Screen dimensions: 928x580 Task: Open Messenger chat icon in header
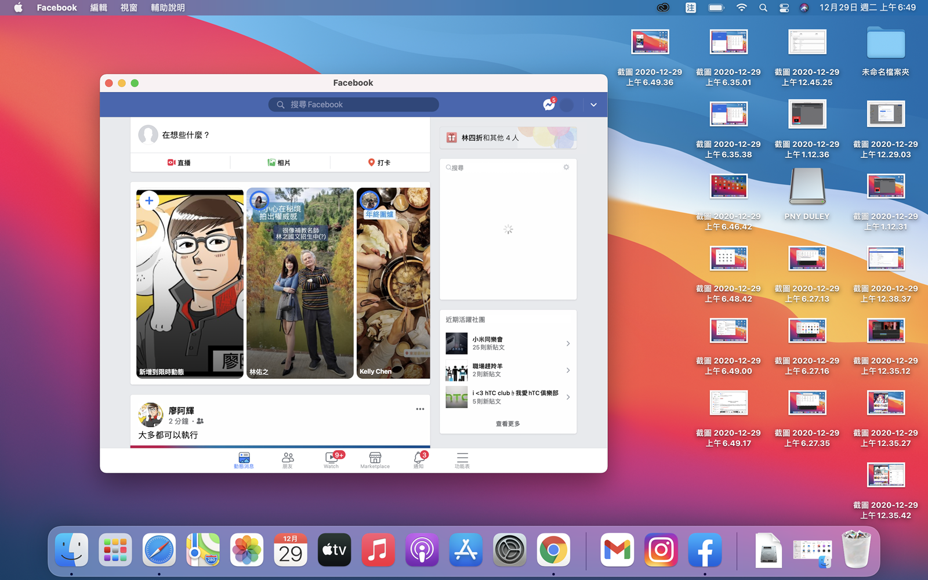[549, 104]
